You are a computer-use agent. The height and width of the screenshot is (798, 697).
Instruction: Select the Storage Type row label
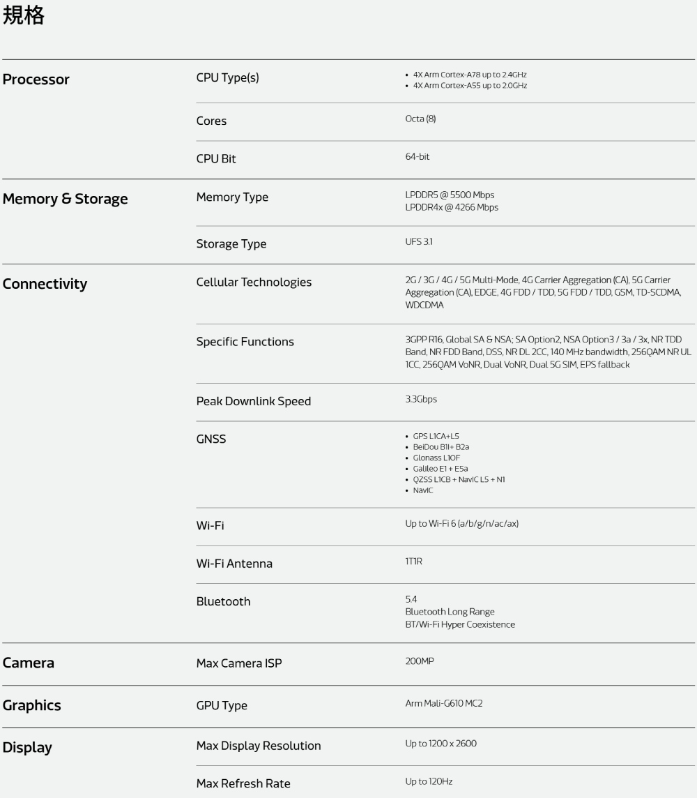tap(231, 244)
